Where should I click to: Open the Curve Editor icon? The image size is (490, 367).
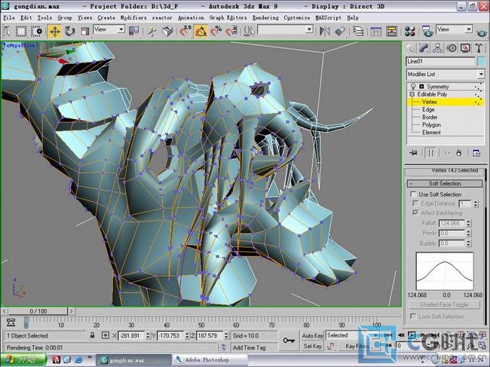[376, 31]
